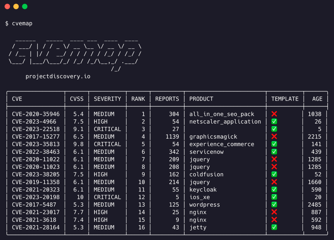Select the template check icon for keycloak
This screenshot has width=334, height=240.
click(274, 189)
